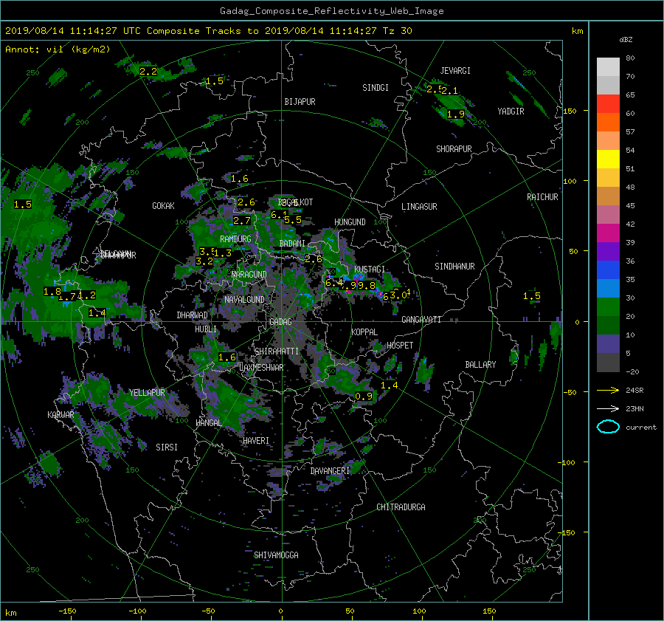Image resolution: width=664 pixels, height=621 pixels.
Task: Click the SHORAPUR city label
Action: (454, 149)
